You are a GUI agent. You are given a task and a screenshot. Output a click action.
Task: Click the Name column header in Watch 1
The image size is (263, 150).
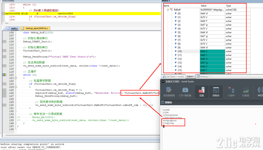(181, 6)
